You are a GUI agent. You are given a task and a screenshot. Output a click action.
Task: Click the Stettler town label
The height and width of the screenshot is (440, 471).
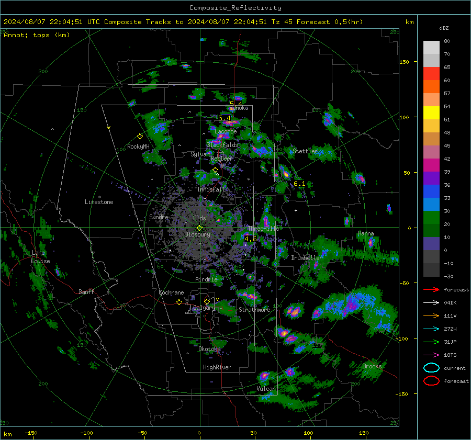(x=305, y=151)
